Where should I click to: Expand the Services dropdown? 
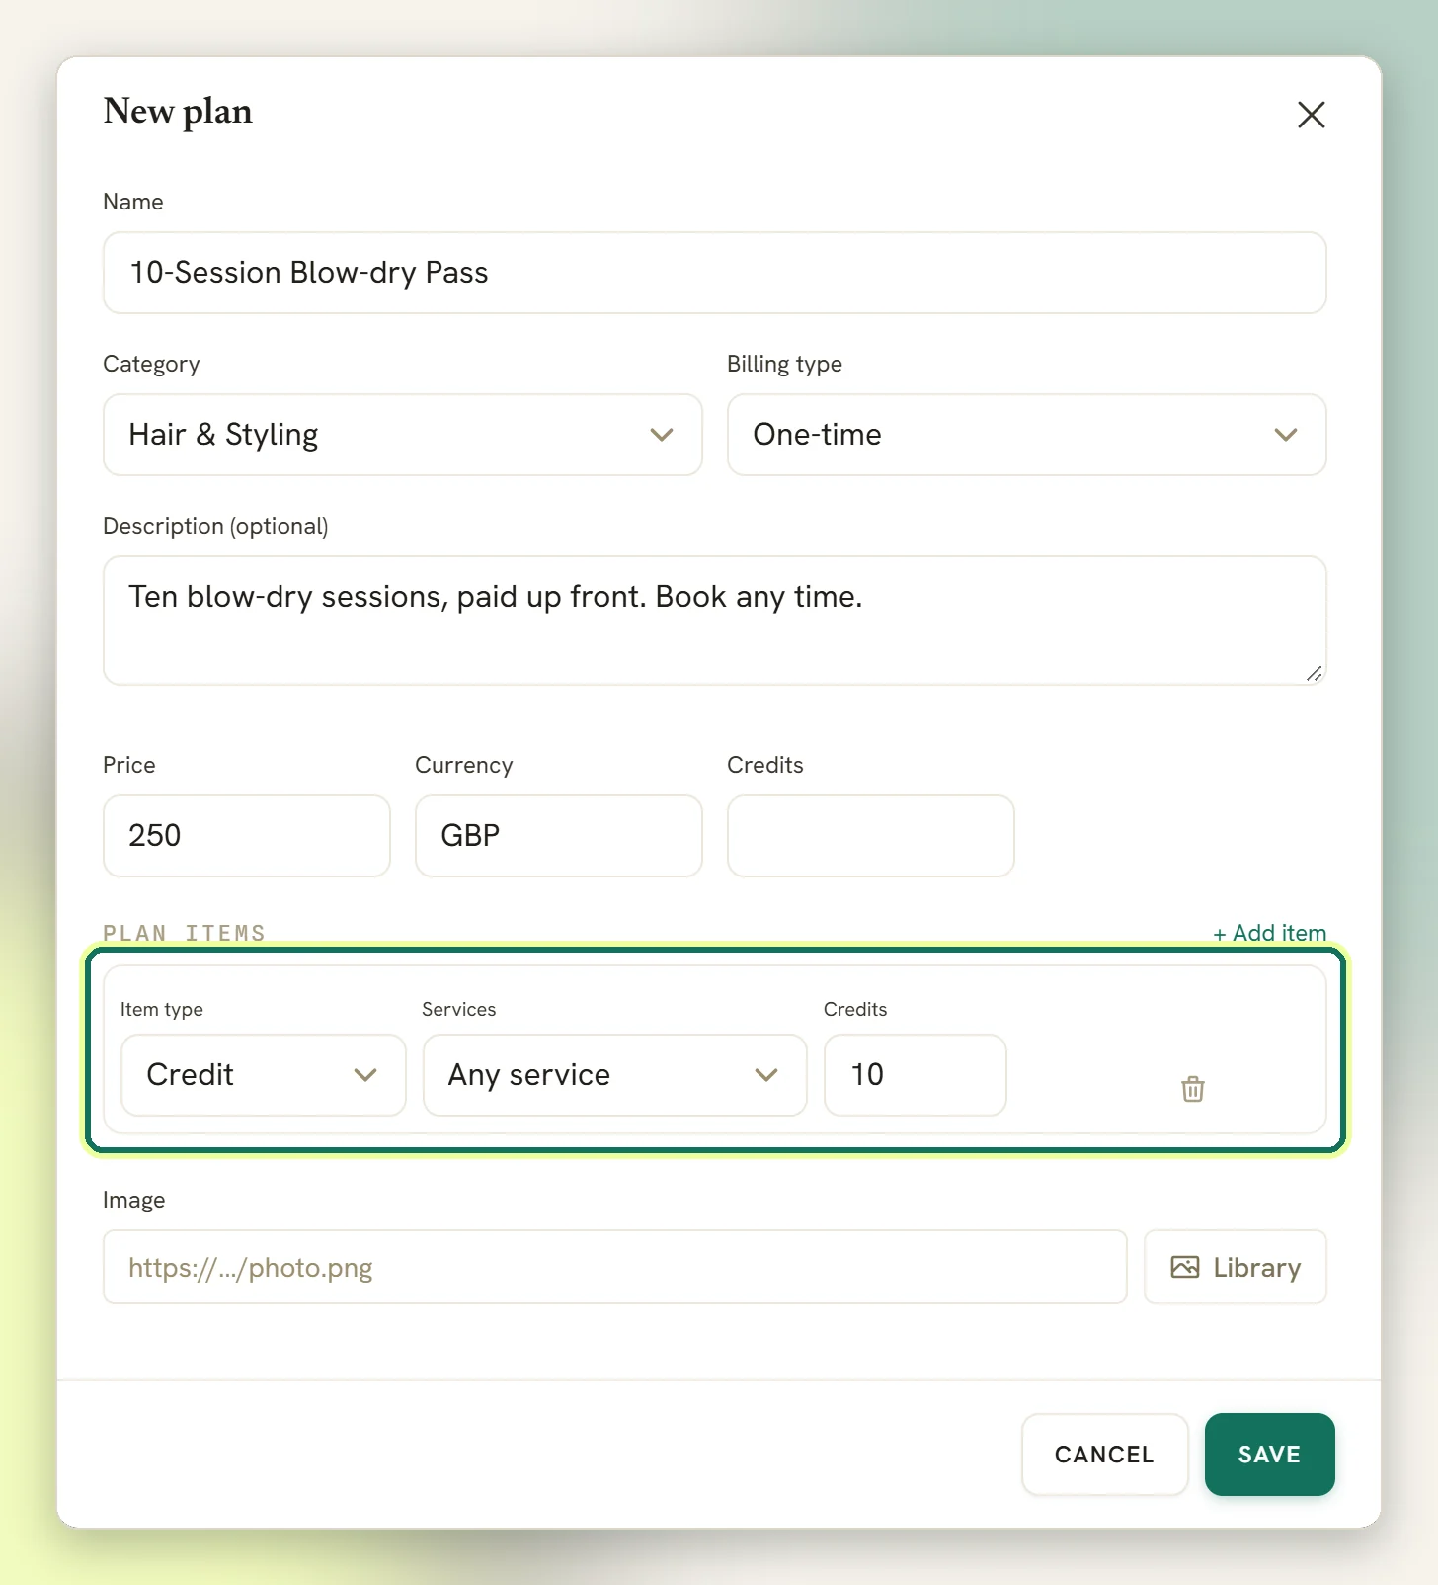coord(614,1075)
